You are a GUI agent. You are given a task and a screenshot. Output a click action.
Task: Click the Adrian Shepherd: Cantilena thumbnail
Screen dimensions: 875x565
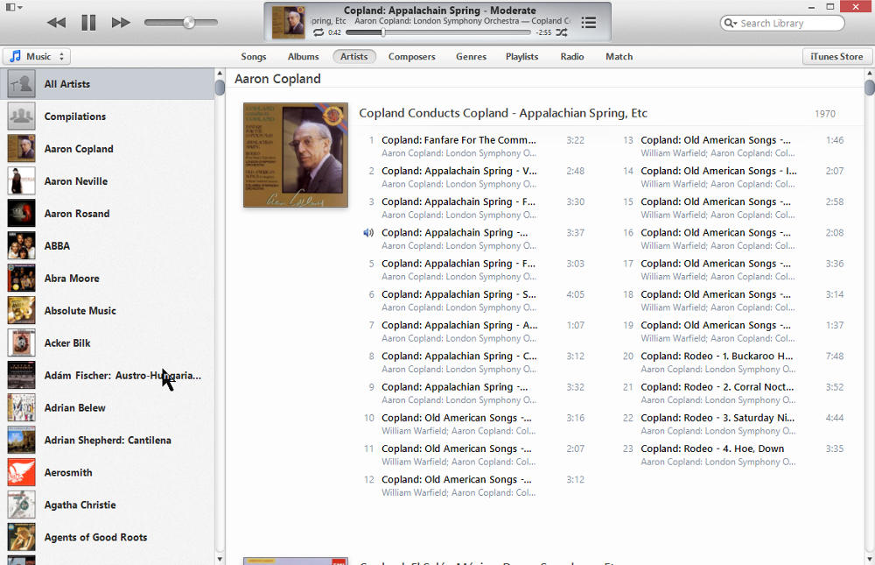click(21, 441)
